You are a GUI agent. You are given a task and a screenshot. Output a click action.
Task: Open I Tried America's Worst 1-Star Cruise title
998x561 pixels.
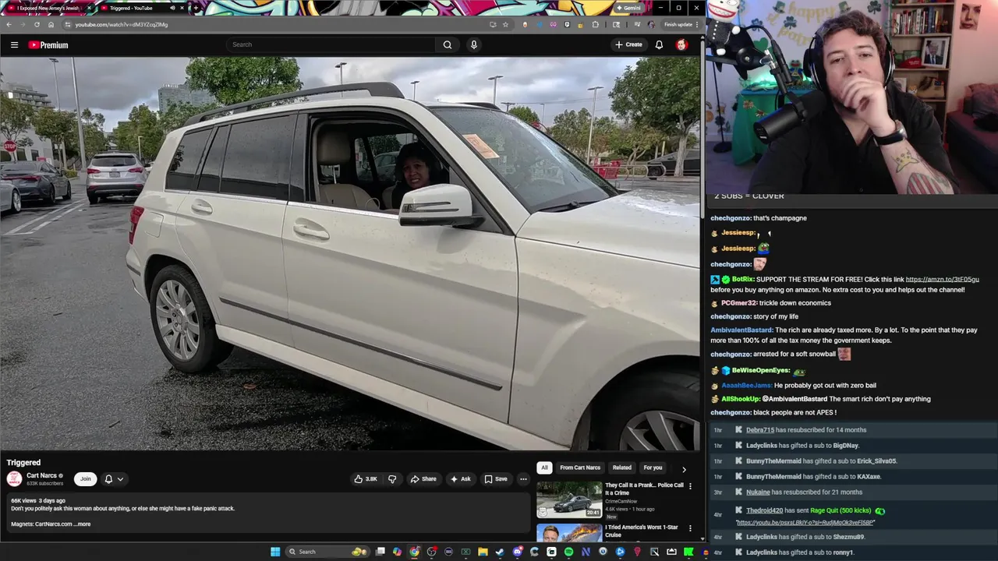[642, 531]
